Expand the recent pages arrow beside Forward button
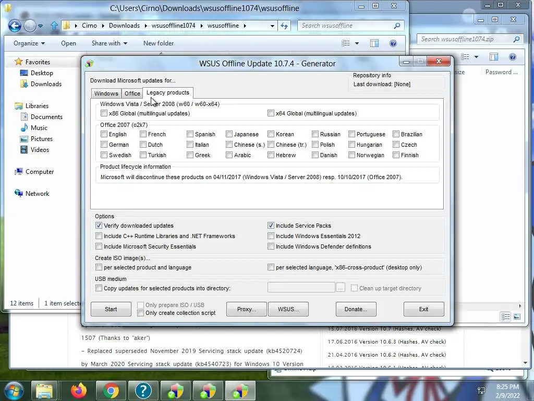Viewport: 534px width, 401px height. (x=41, y=26)
